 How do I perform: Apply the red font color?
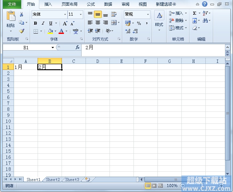61,31
